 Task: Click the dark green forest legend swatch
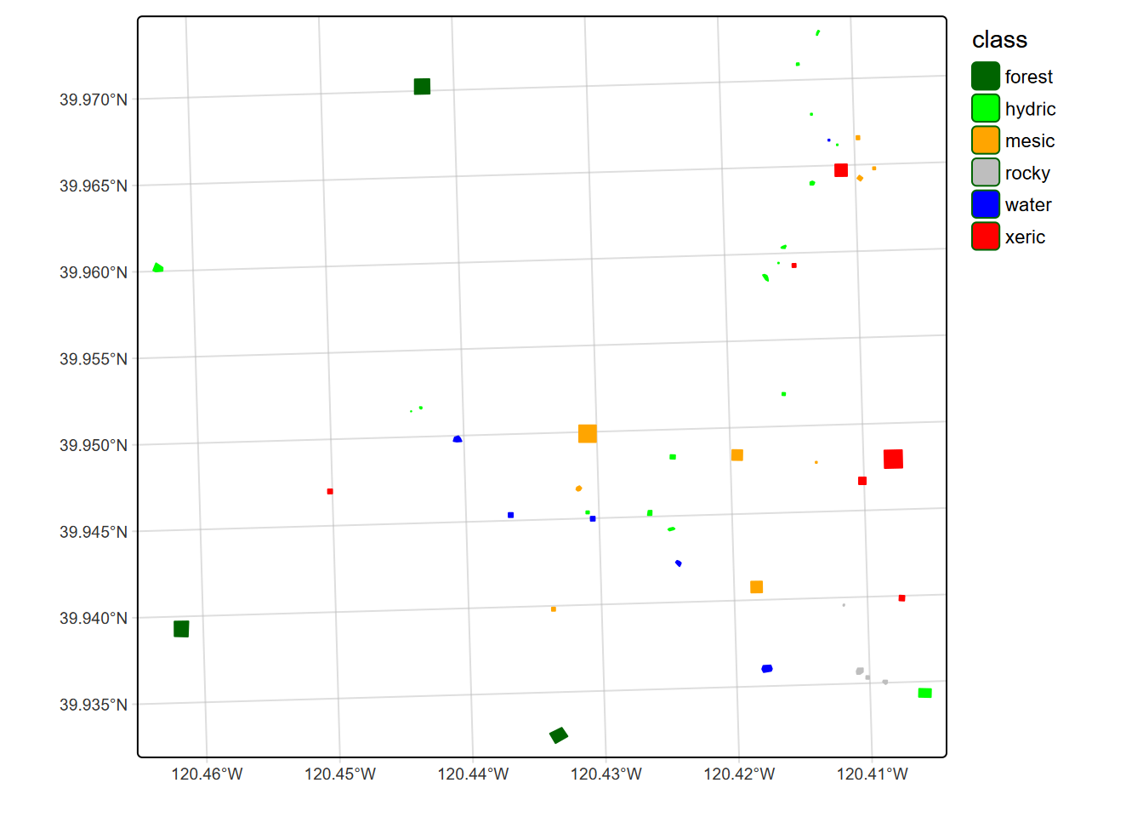pos(984,77)
